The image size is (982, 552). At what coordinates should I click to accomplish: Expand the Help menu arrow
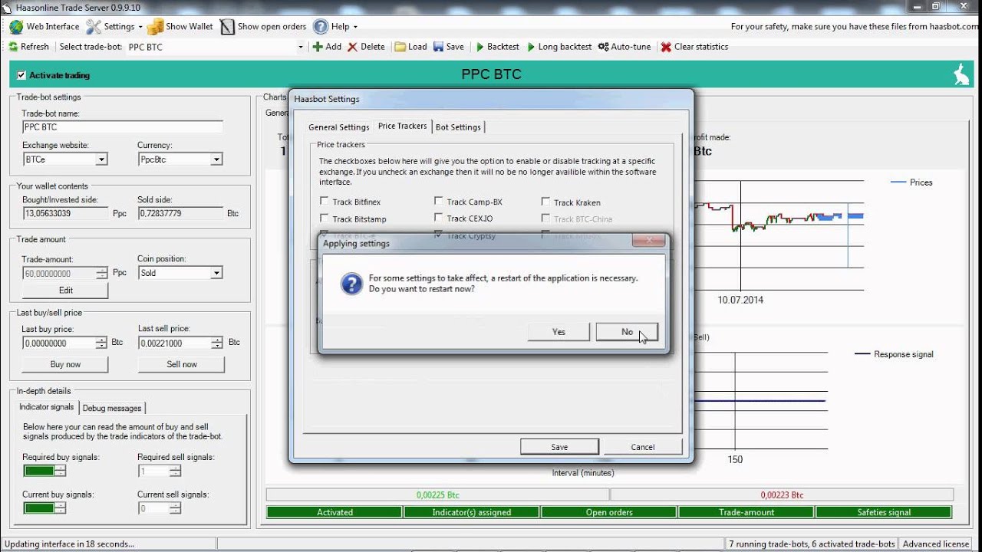356,27
